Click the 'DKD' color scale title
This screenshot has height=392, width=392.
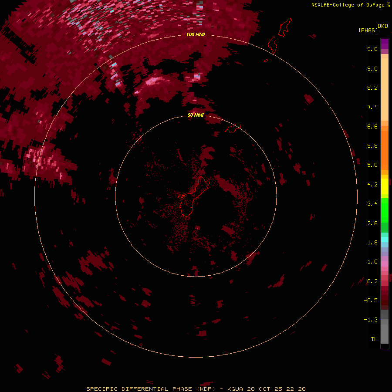tap(383, 26)
